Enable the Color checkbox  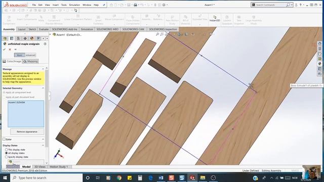4,140
